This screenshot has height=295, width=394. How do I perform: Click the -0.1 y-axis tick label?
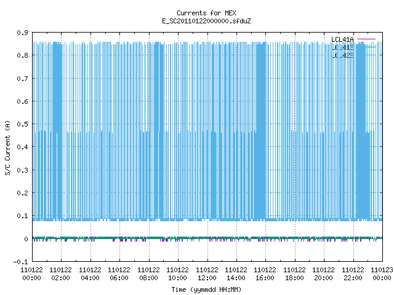point(20,262)
